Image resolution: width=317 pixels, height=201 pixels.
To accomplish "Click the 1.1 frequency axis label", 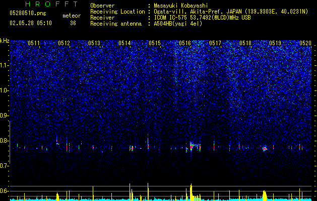I will [x=5, y=65].
